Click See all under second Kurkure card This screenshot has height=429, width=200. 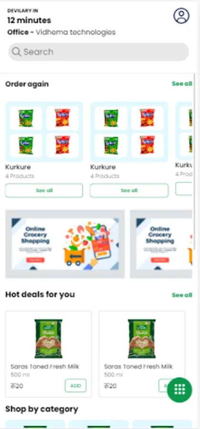click(x=129, y=190)
